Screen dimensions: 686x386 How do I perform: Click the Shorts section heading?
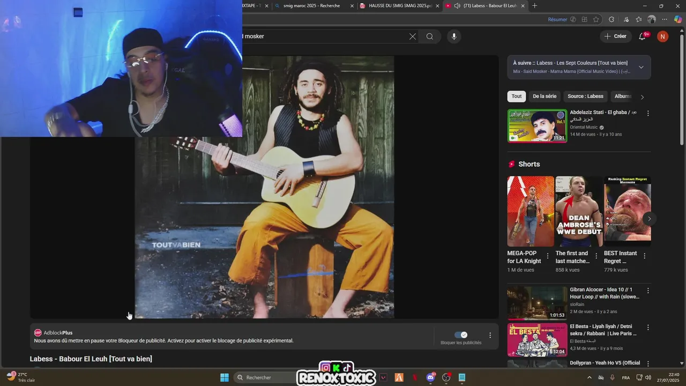[x=529, y=164]
